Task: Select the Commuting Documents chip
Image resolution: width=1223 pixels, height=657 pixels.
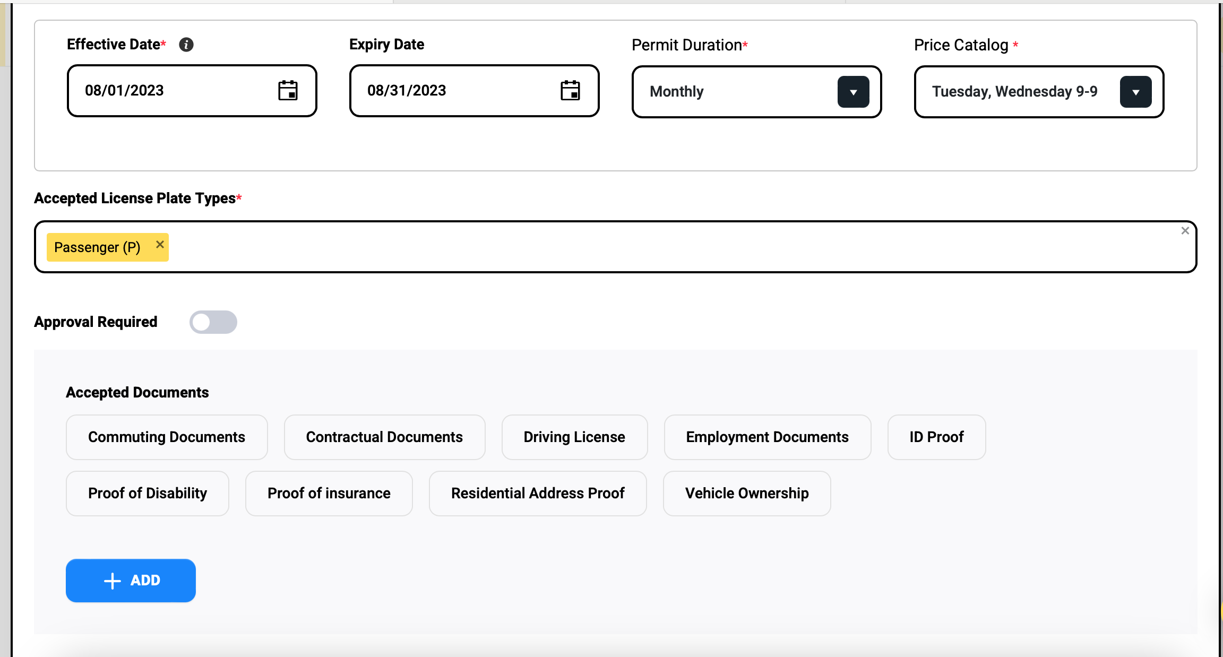Action: [167, 437]
